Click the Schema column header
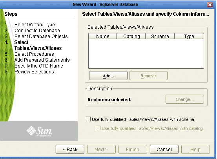This screenshot has width=217, height=159. click(160, 36)
